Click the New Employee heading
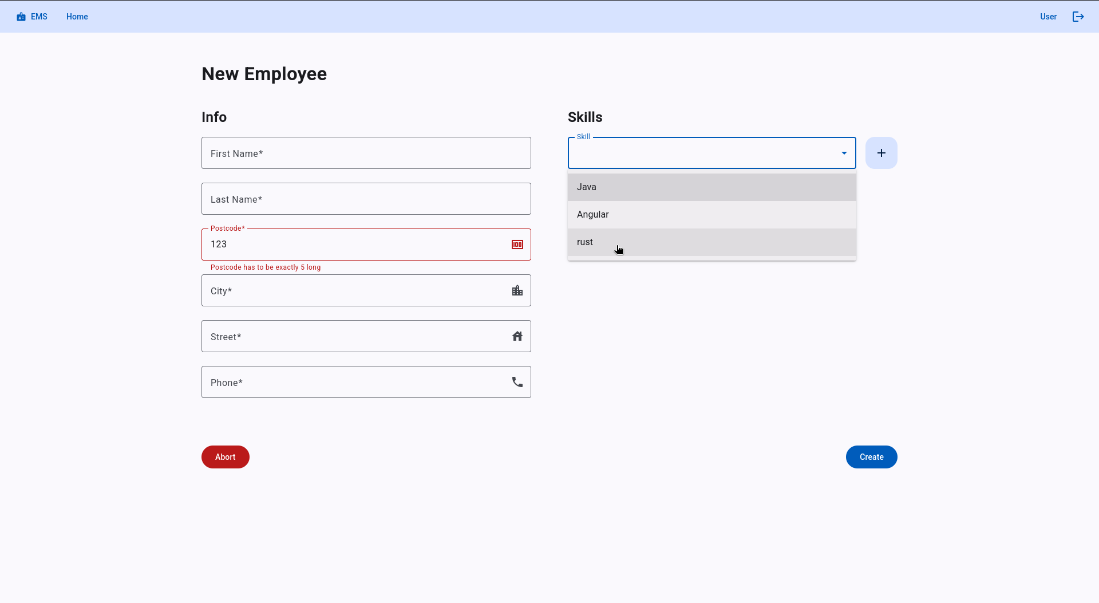 click(264, 74)
